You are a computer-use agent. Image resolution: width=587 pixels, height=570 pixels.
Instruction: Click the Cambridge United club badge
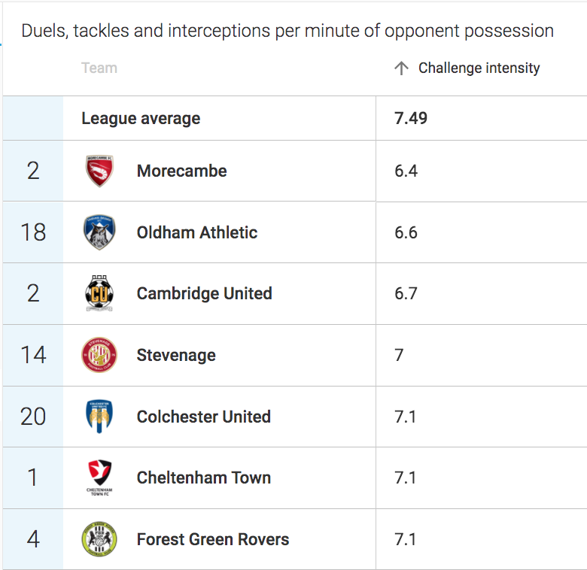tap(99, 294)
